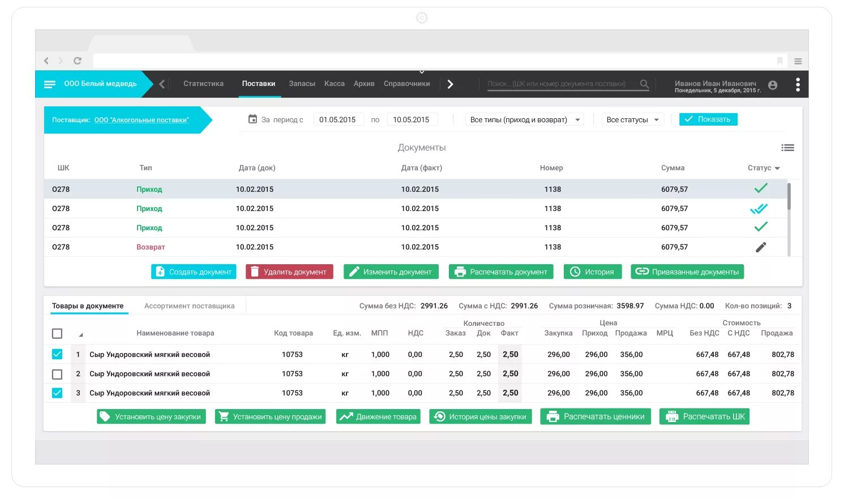
Task: Open the Статистика menu item
Action: click(203, 84)
